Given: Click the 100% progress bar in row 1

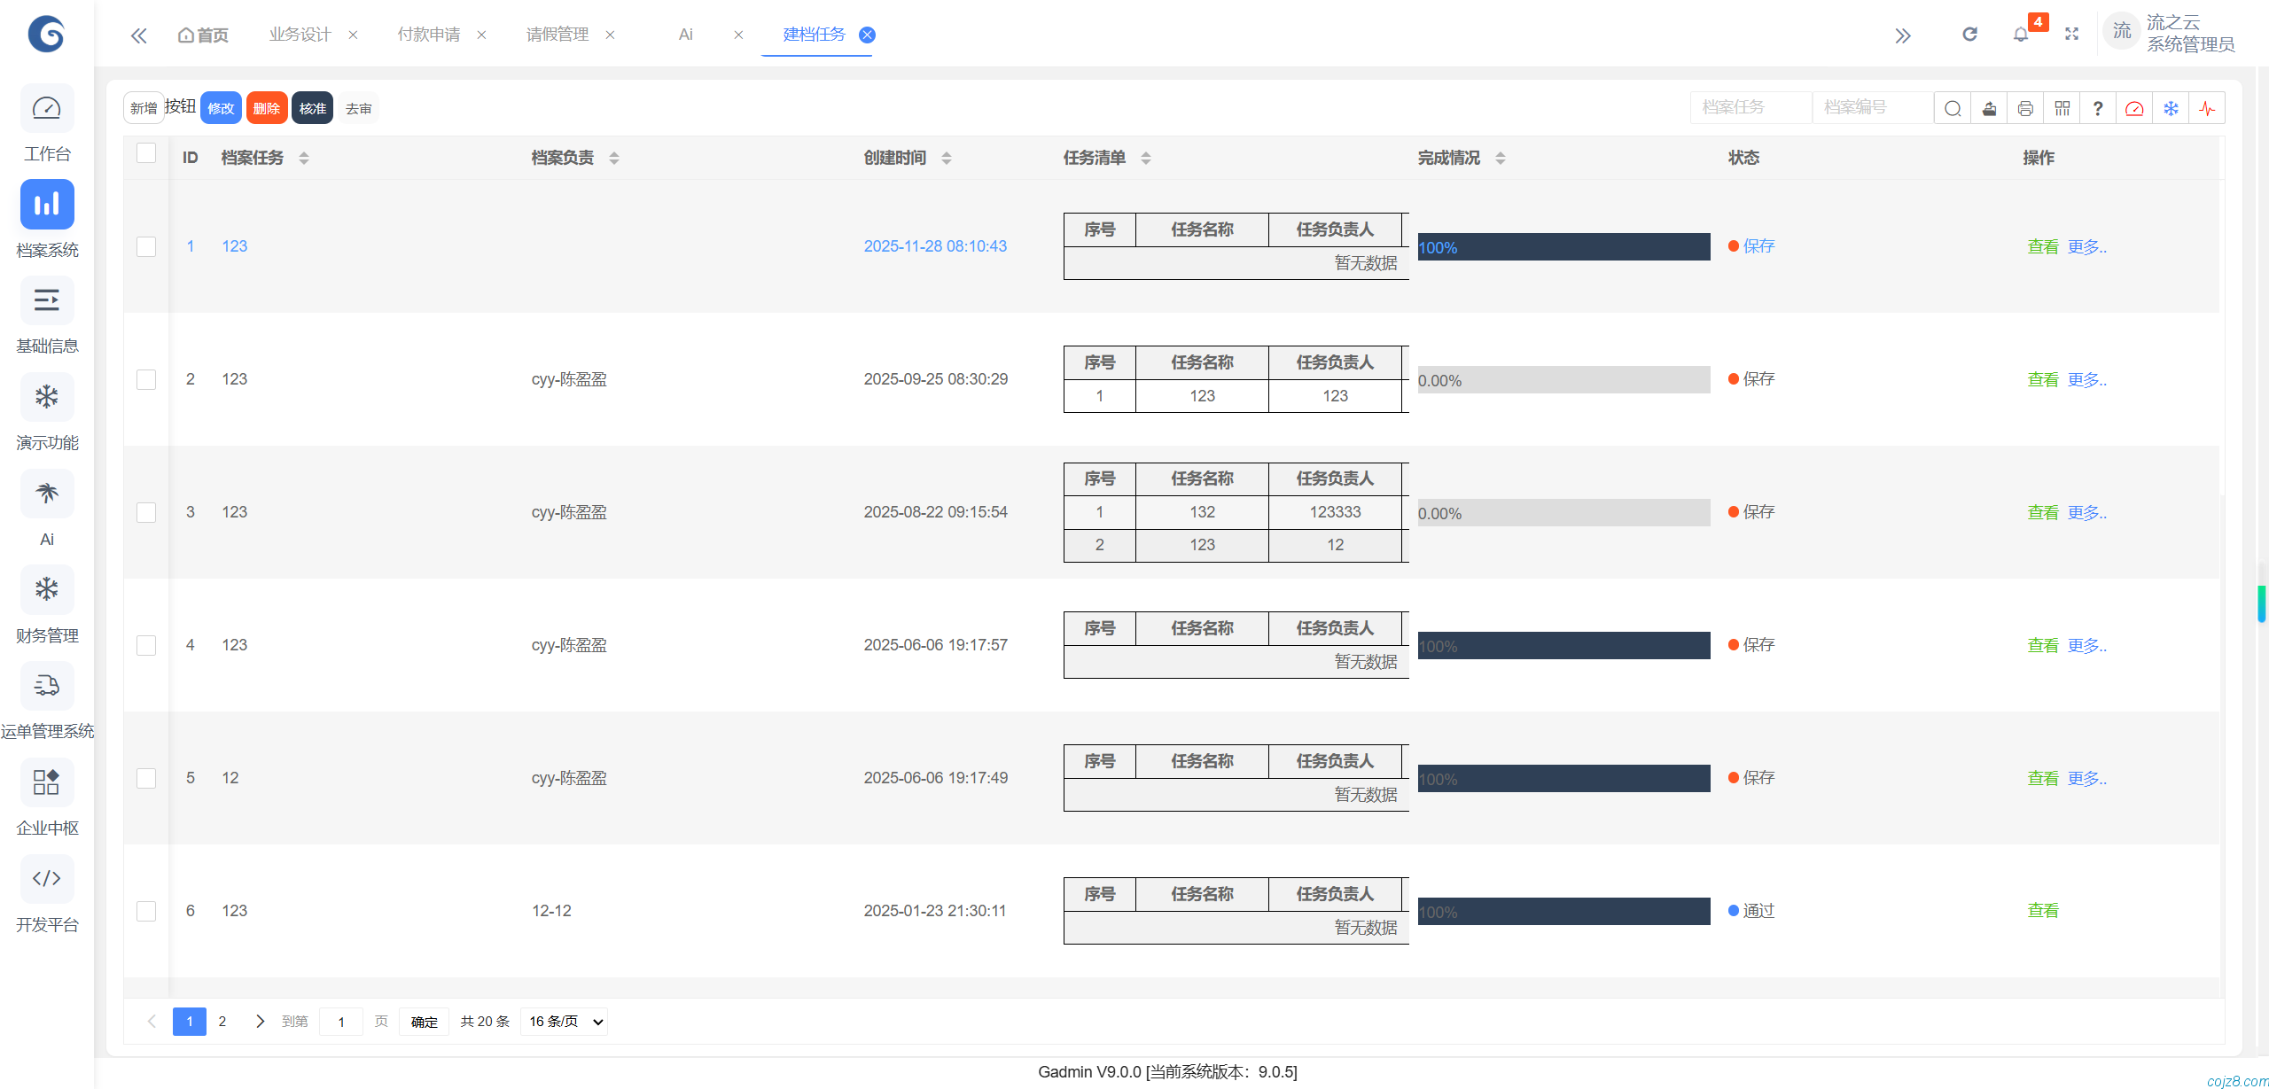Looking at the screenshot, I should point(1563,247).
